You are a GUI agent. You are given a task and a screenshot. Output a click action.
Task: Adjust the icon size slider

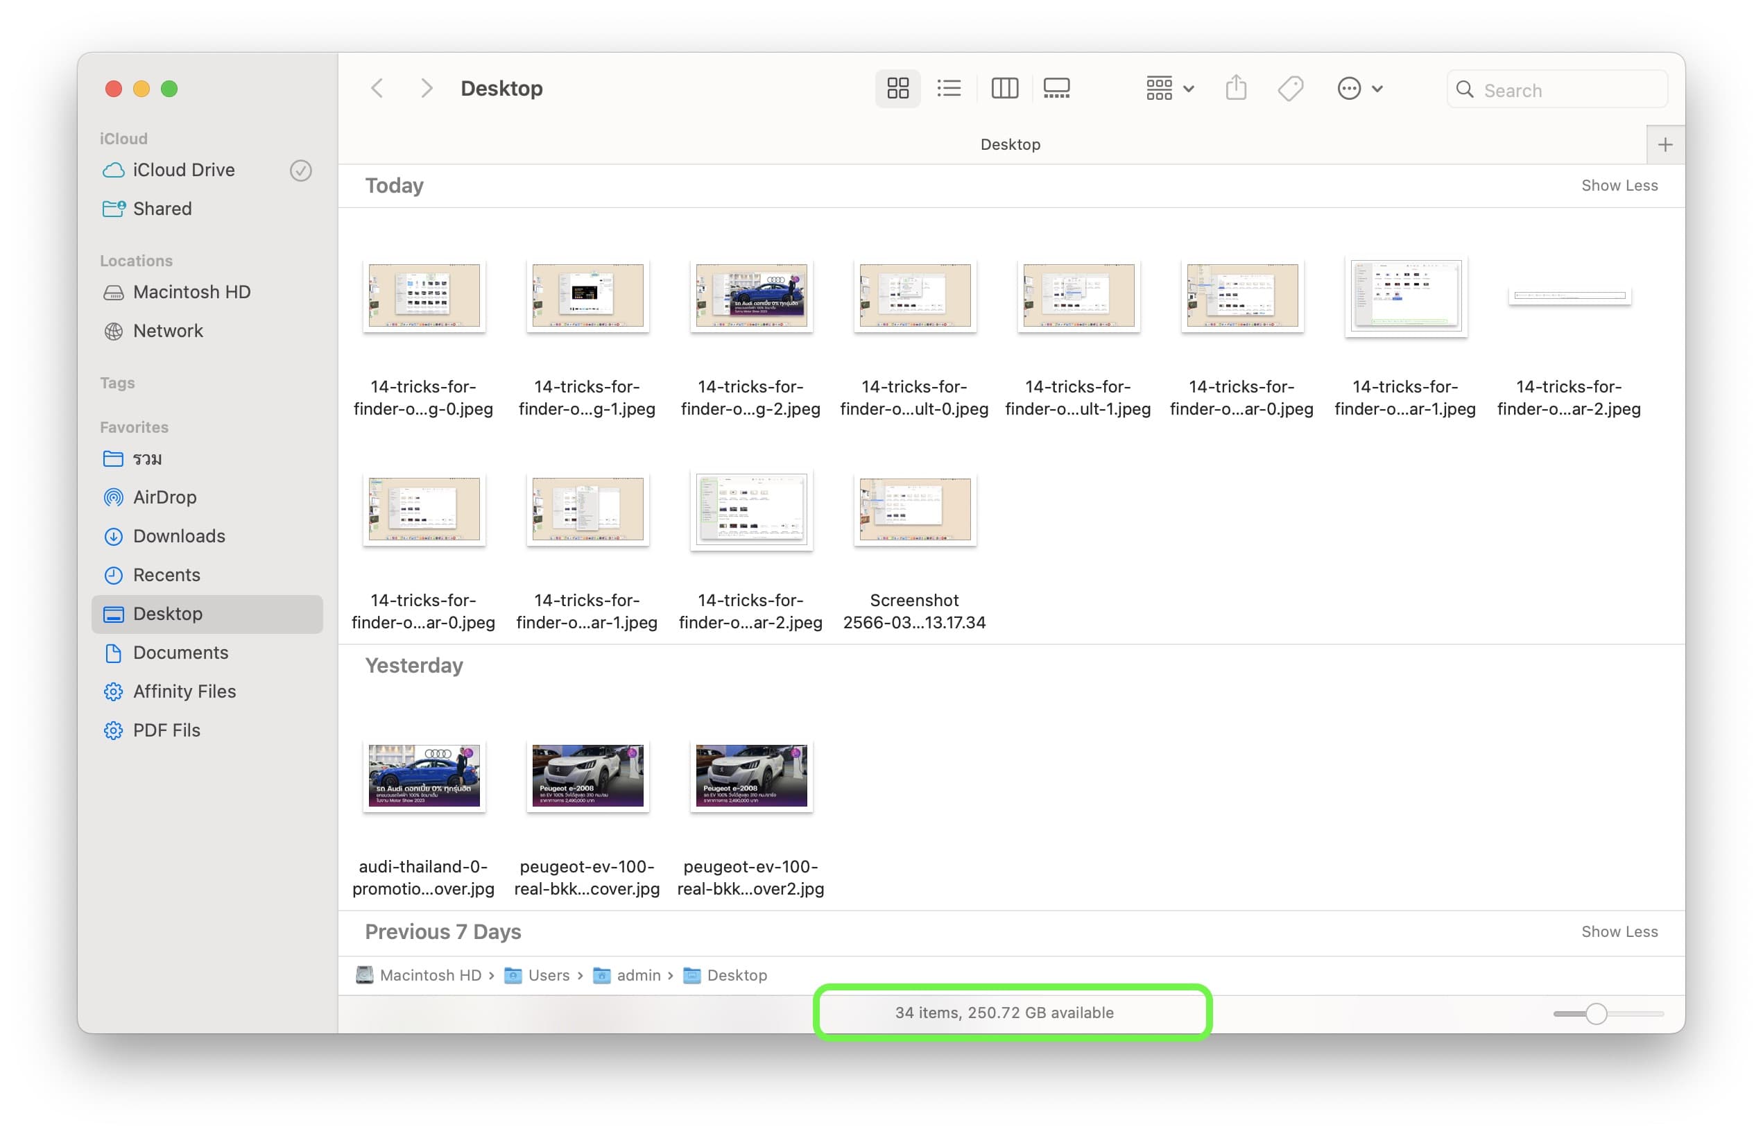point(1596,1013)
